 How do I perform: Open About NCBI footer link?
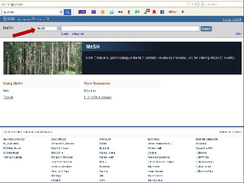click(x=201, y=143)
